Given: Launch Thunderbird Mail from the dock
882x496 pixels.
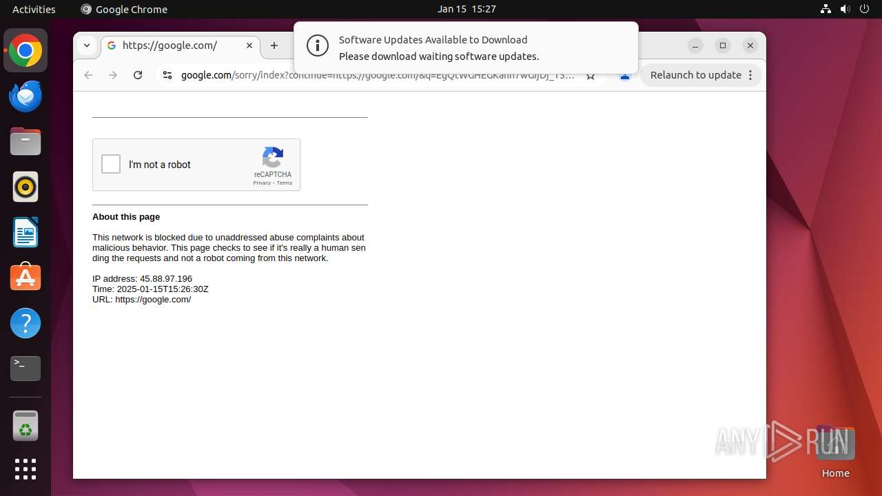Looking at the screenshot, I should pyautogui.click(x=25, y=96).
